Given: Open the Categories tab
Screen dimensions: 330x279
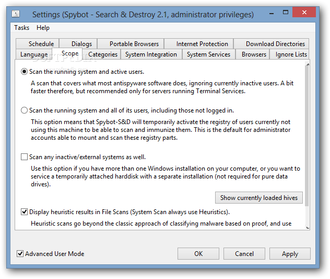Looking at the screenshot, I should 101,54.
